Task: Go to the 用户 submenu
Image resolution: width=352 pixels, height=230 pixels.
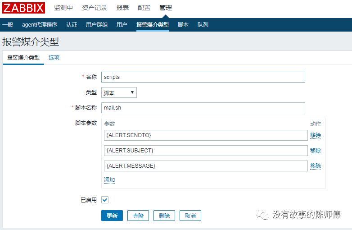Action: tap(122, 24)
